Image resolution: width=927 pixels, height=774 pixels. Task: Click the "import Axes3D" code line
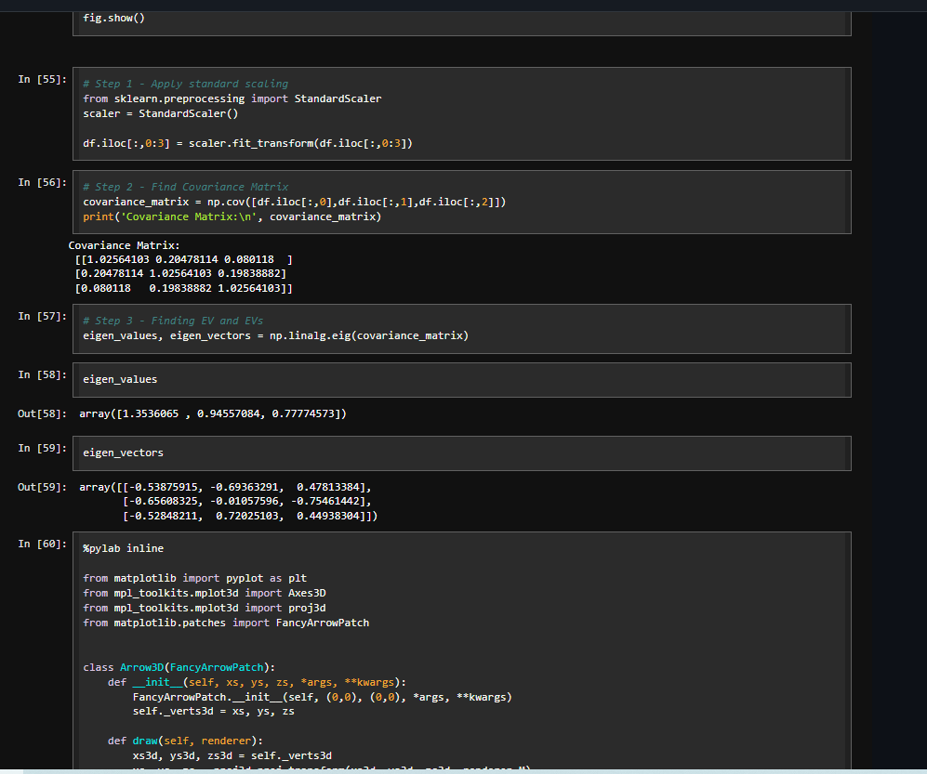coord(204,593)
